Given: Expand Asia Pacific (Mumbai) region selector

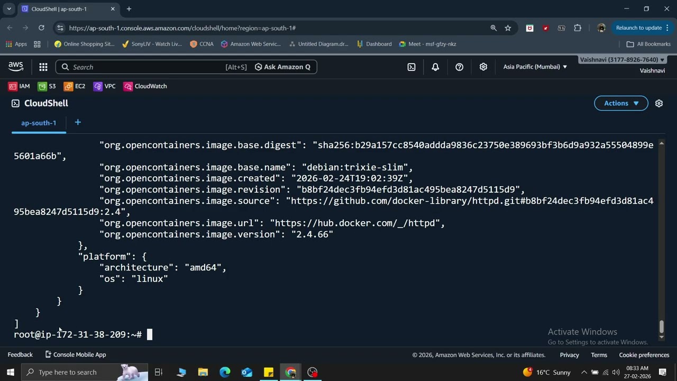Looking at the screenshot, I should (535, 67).
